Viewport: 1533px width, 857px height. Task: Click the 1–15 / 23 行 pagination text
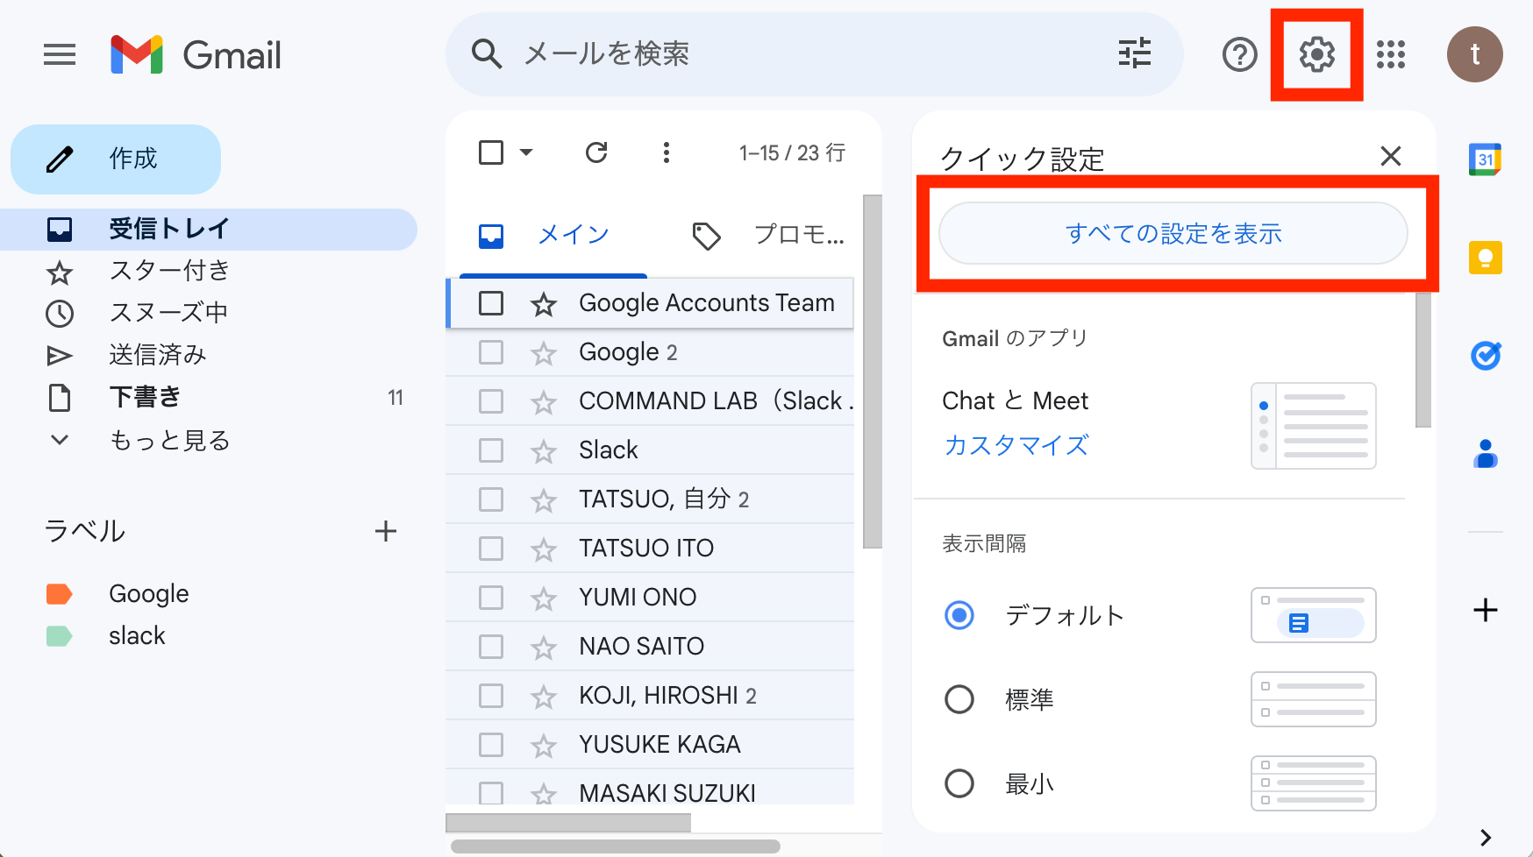792,153
